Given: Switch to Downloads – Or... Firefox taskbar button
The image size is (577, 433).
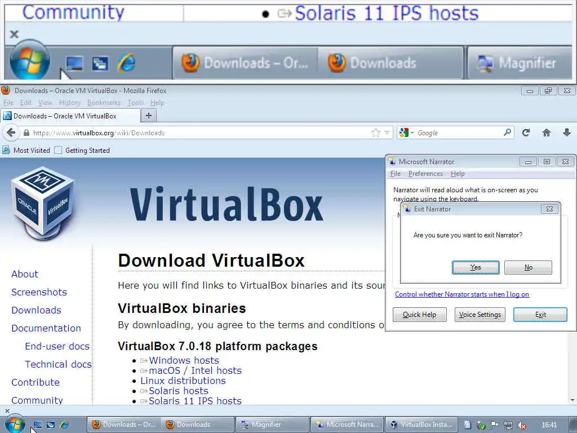Looking at the screenshot, I should click(124, 425).
